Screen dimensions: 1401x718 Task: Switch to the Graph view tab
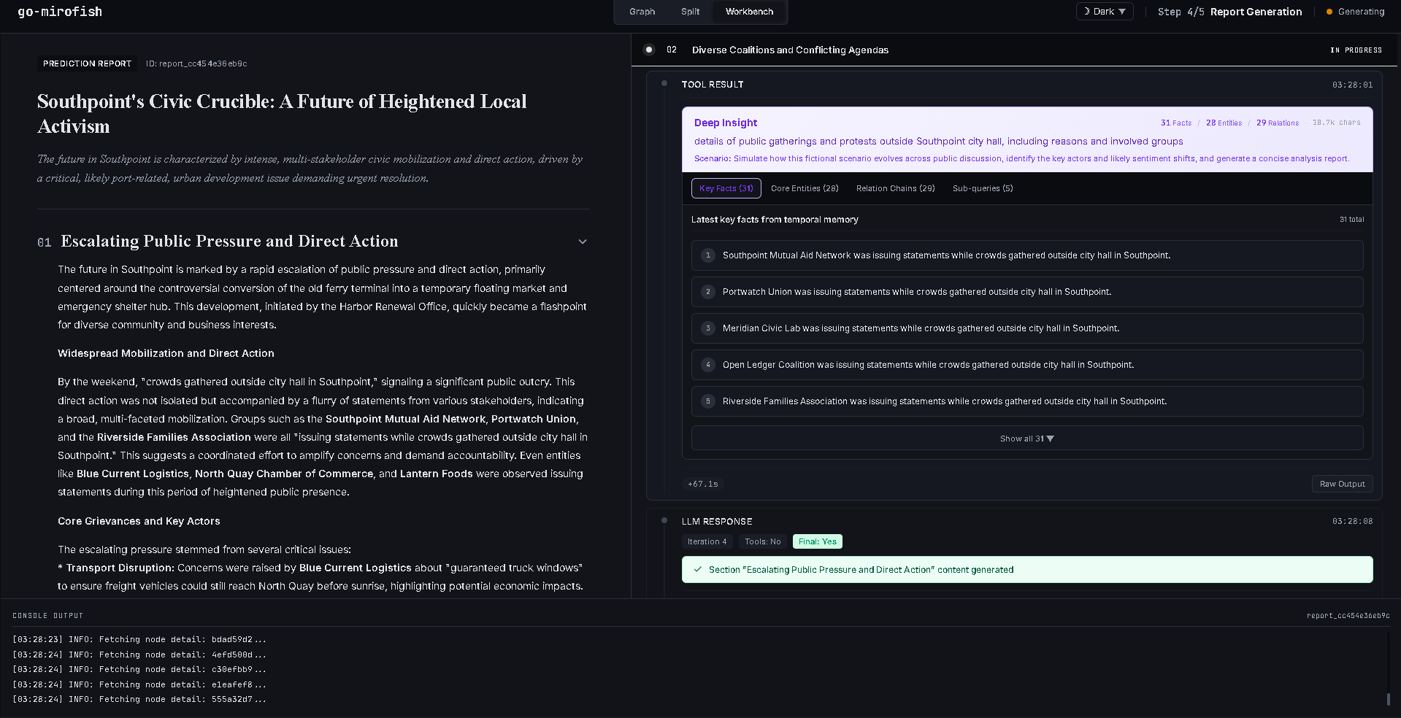(x=642, y=12)
